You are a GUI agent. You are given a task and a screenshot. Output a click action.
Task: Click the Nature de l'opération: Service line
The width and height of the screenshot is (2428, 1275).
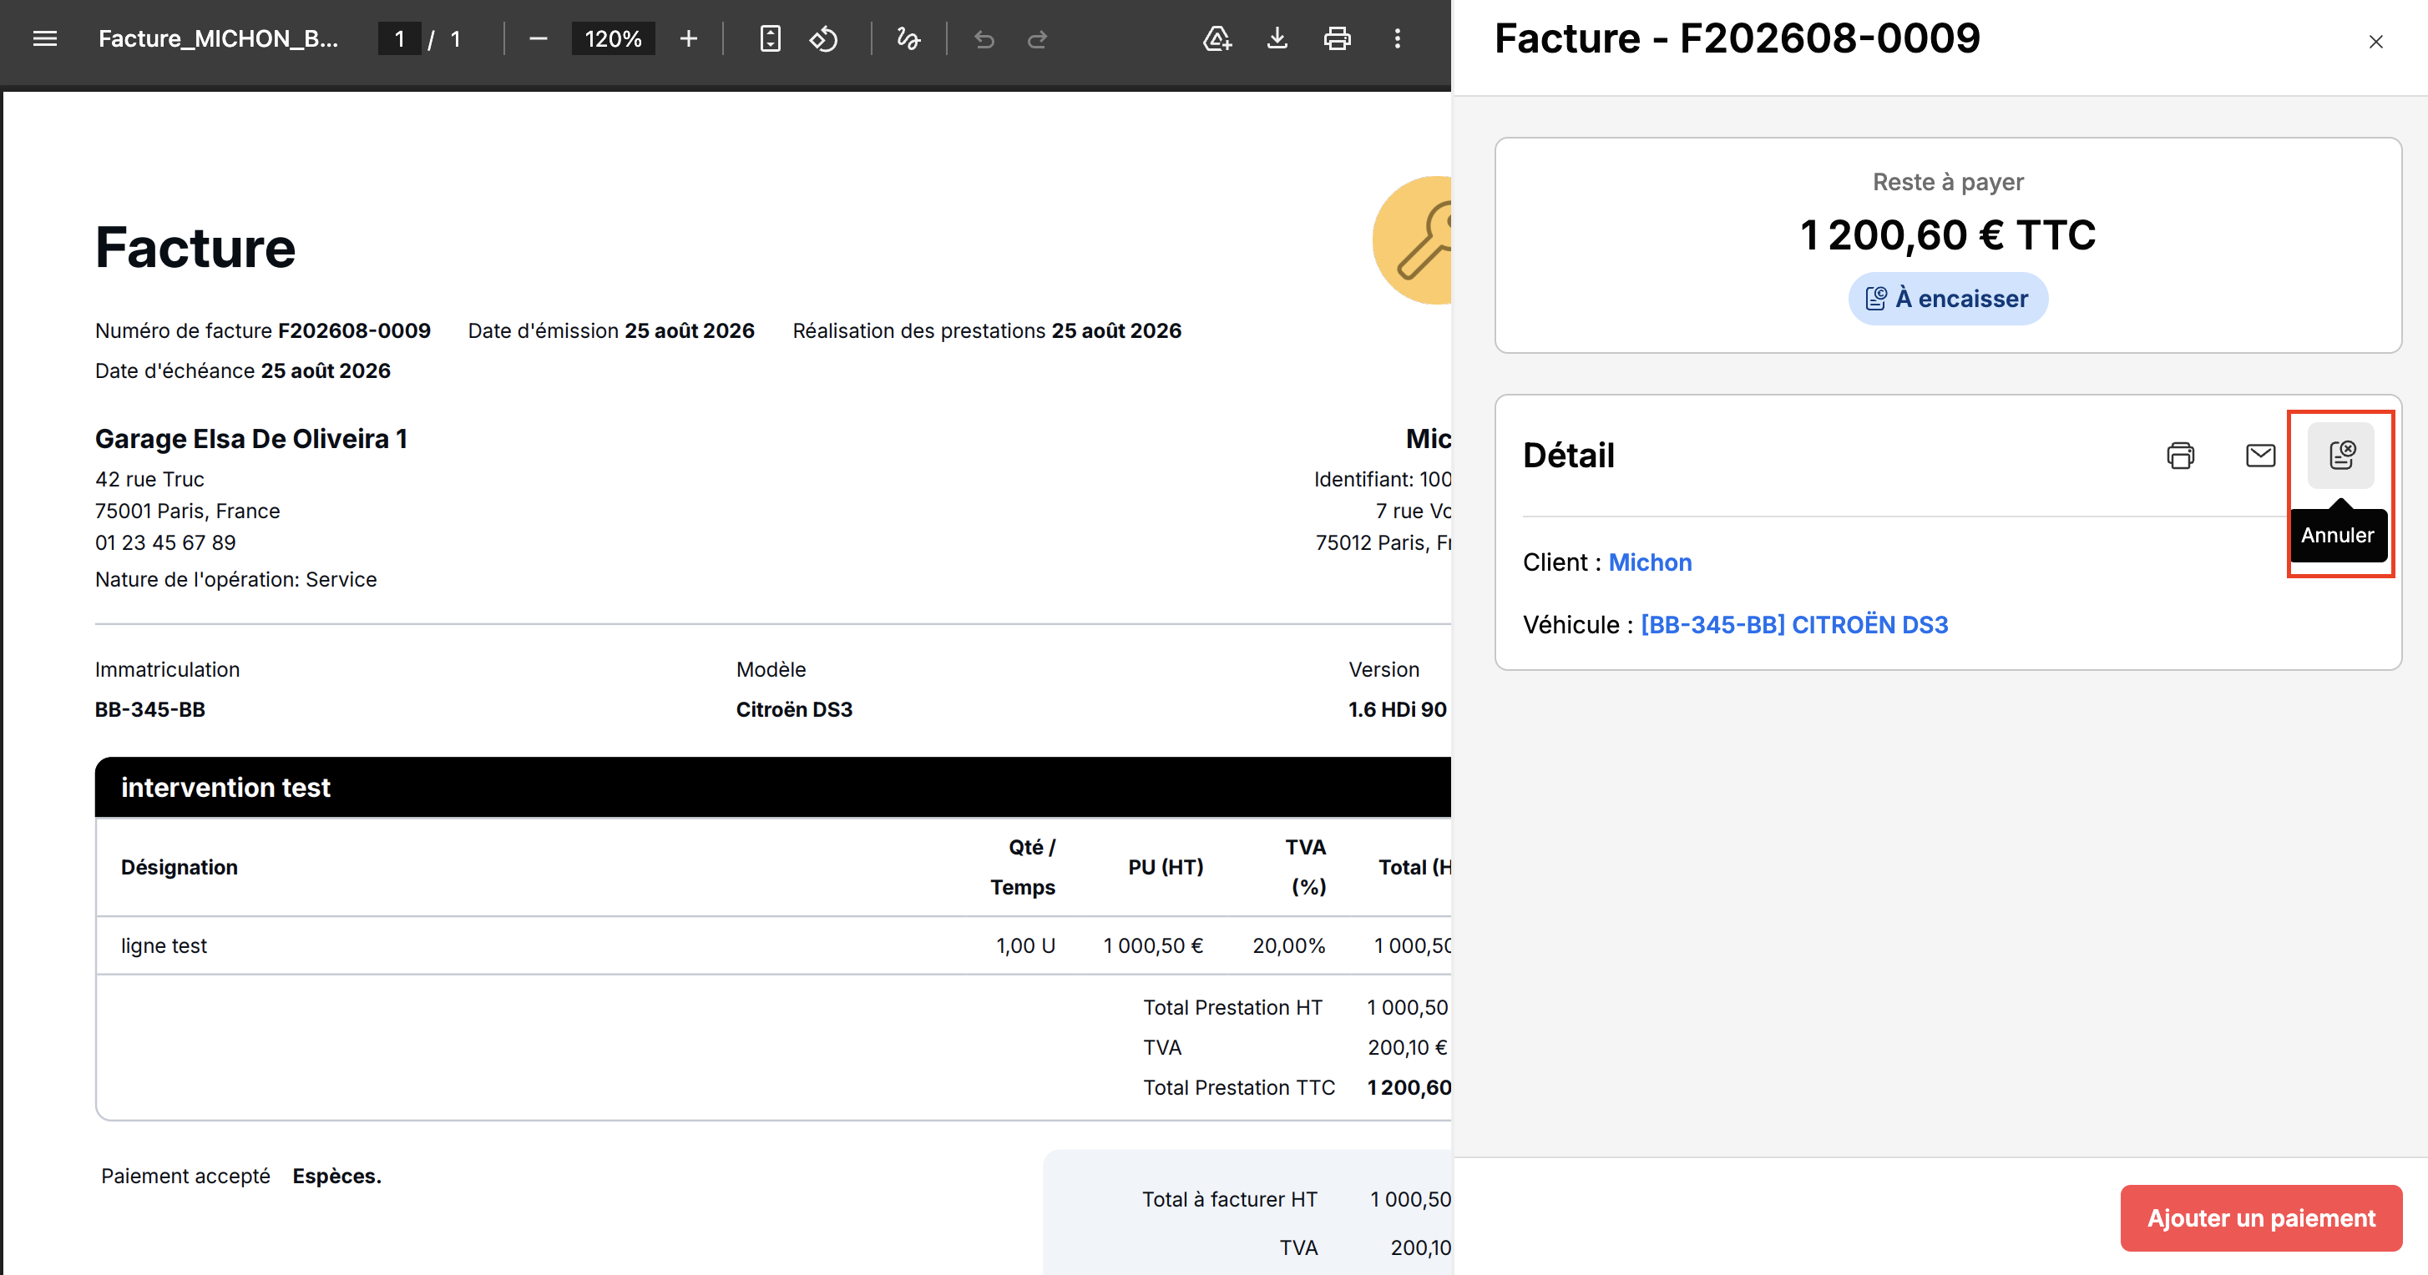(x=236, y=579)
